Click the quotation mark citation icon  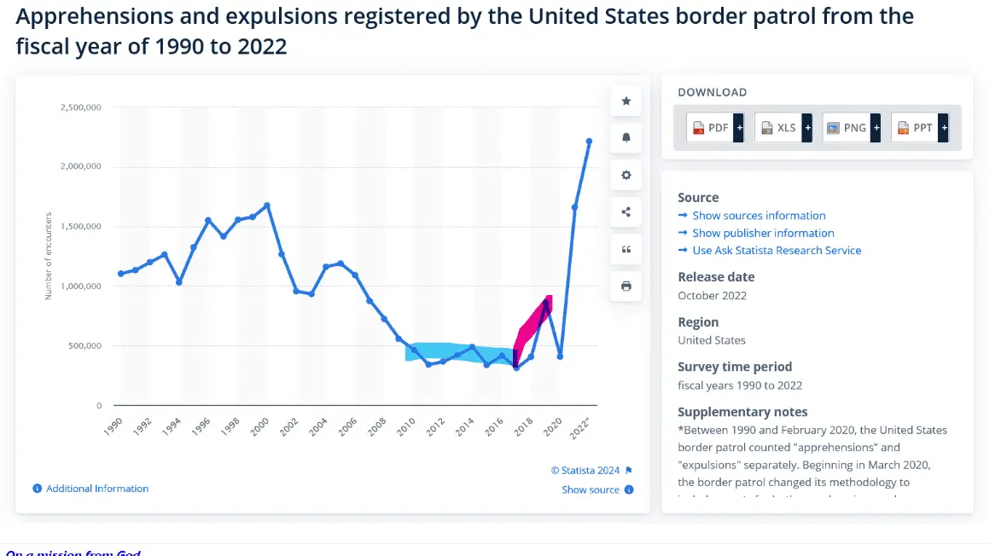click(x=626, y=249)
